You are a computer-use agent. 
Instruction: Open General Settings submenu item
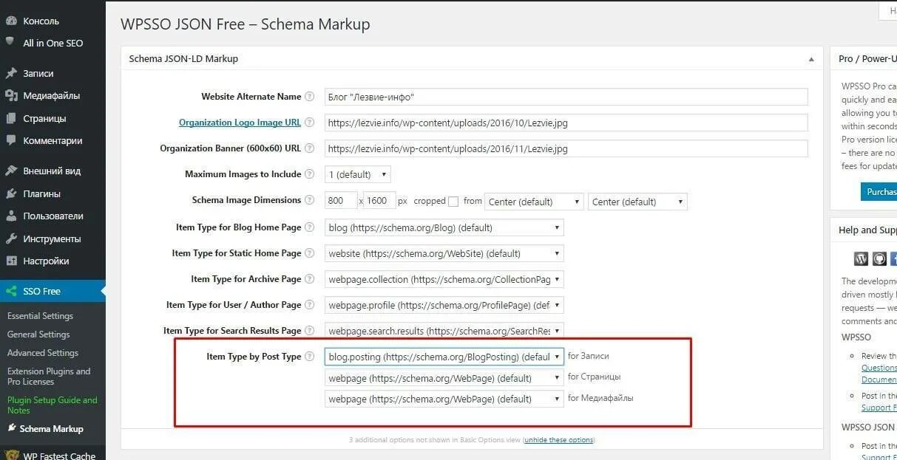pos(38,334)
